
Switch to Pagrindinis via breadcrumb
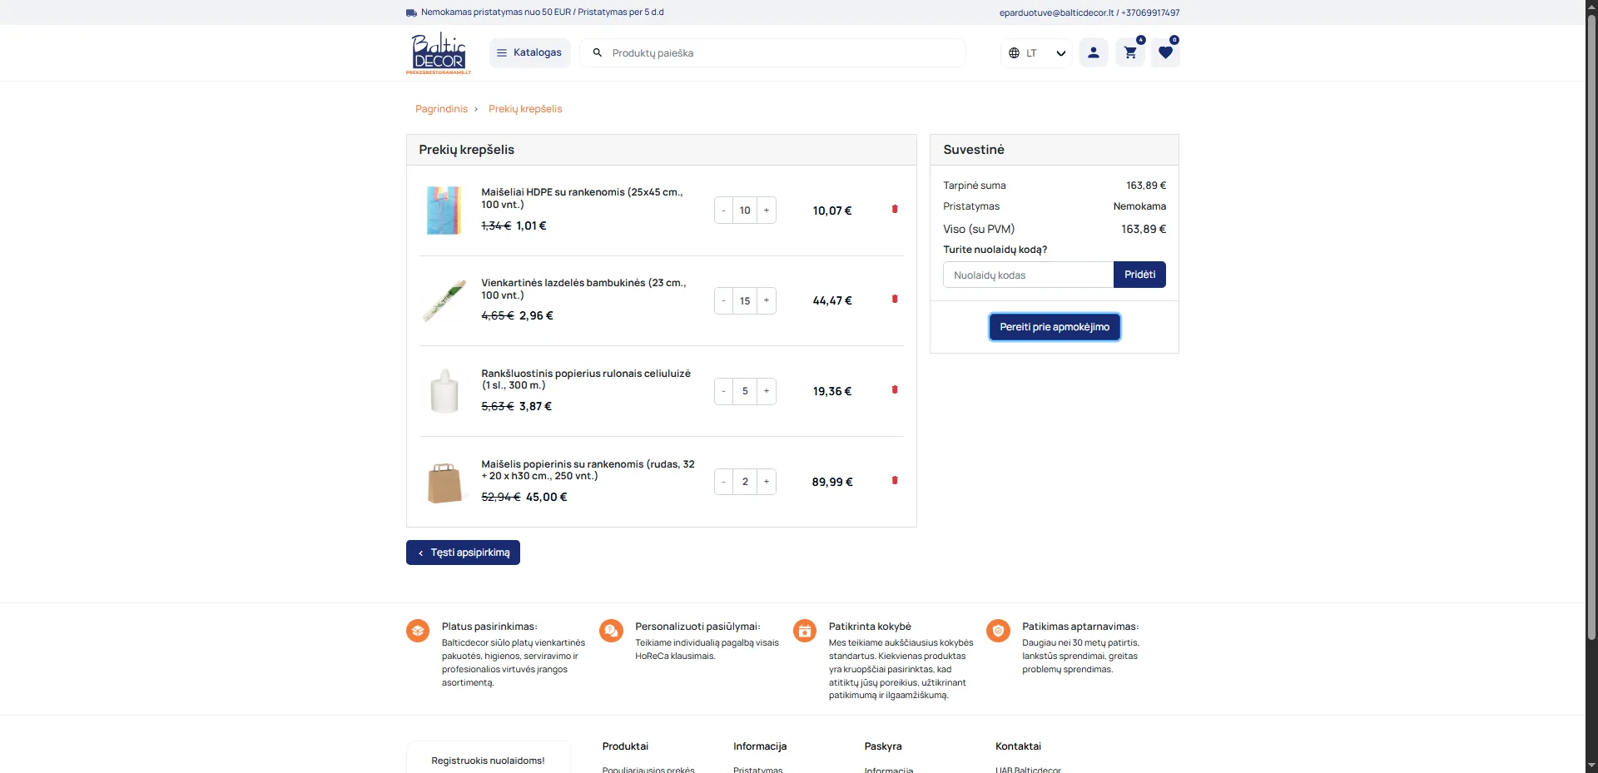click(442, 108)
